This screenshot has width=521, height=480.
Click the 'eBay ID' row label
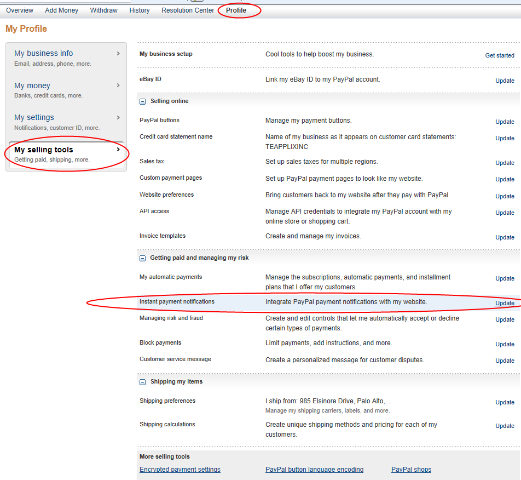(x=150, y=79)
